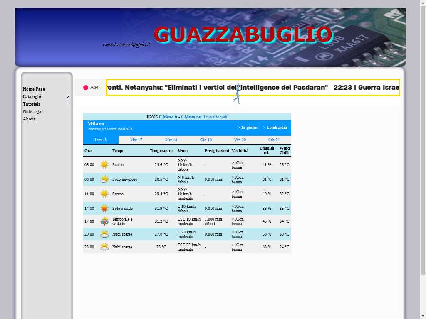Open the 15 giorni forecast link
Screen dimensions: 426x319
point(247,128)
